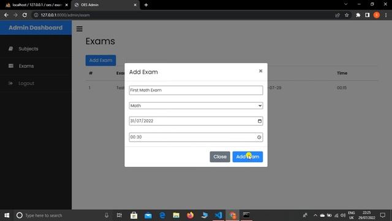Click the site info icon
The image size is (392, 221).
click(36, 15)
